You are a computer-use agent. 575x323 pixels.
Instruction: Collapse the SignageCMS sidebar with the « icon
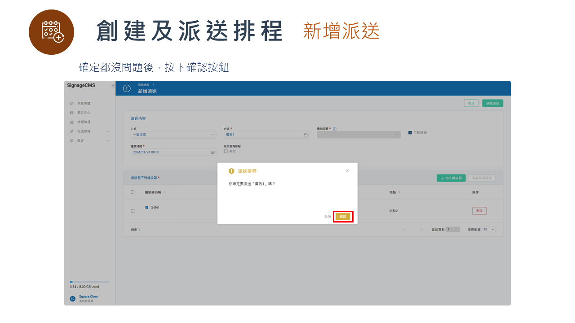[113, 85]
